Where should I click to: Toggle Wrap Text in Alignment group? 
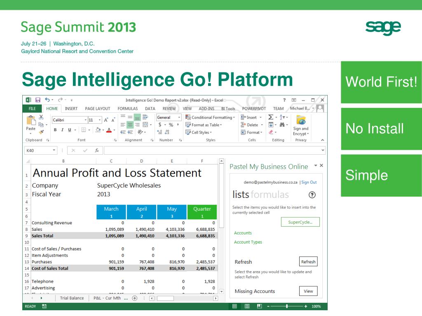(x=145, y=117)
